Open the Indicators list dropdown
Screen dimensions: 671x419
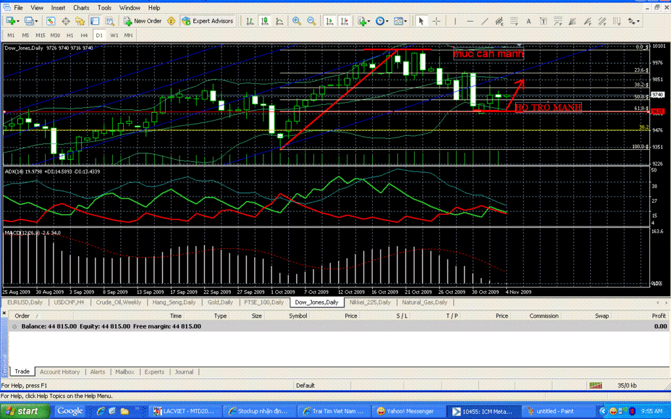363,21
